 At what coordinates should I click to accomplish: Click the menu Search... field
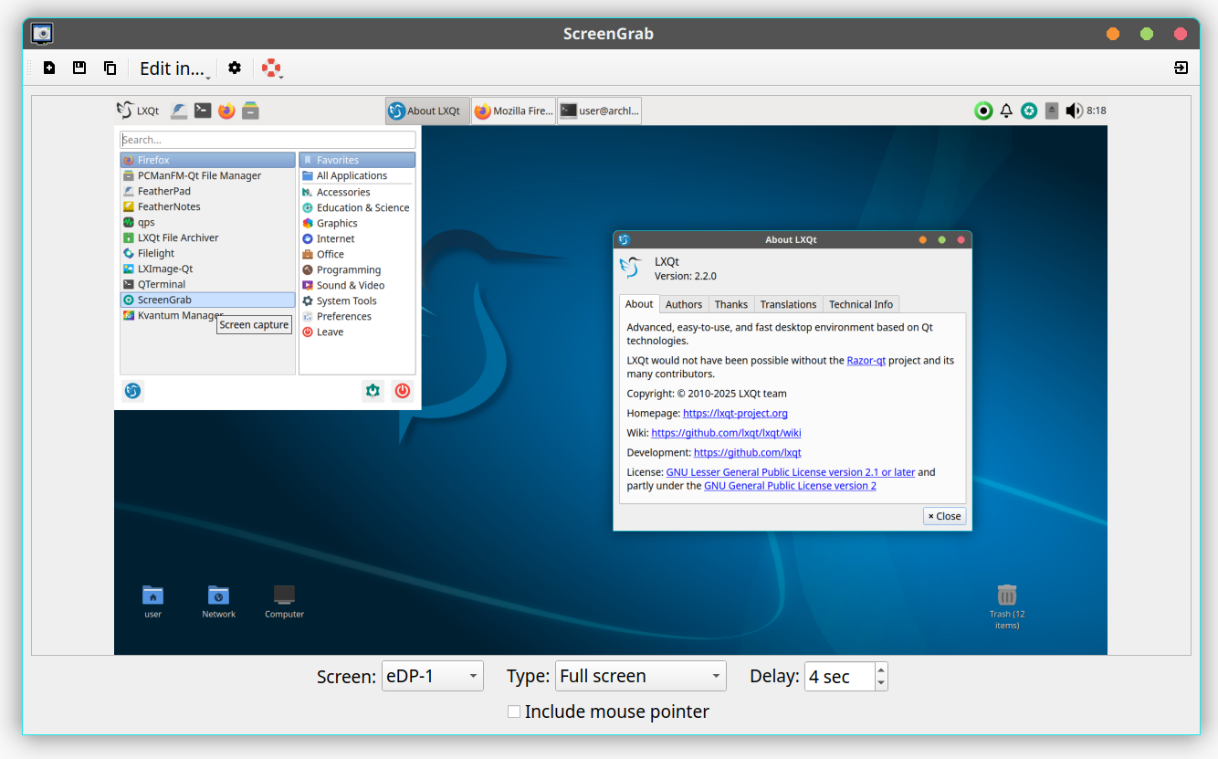tap(268, 140)
